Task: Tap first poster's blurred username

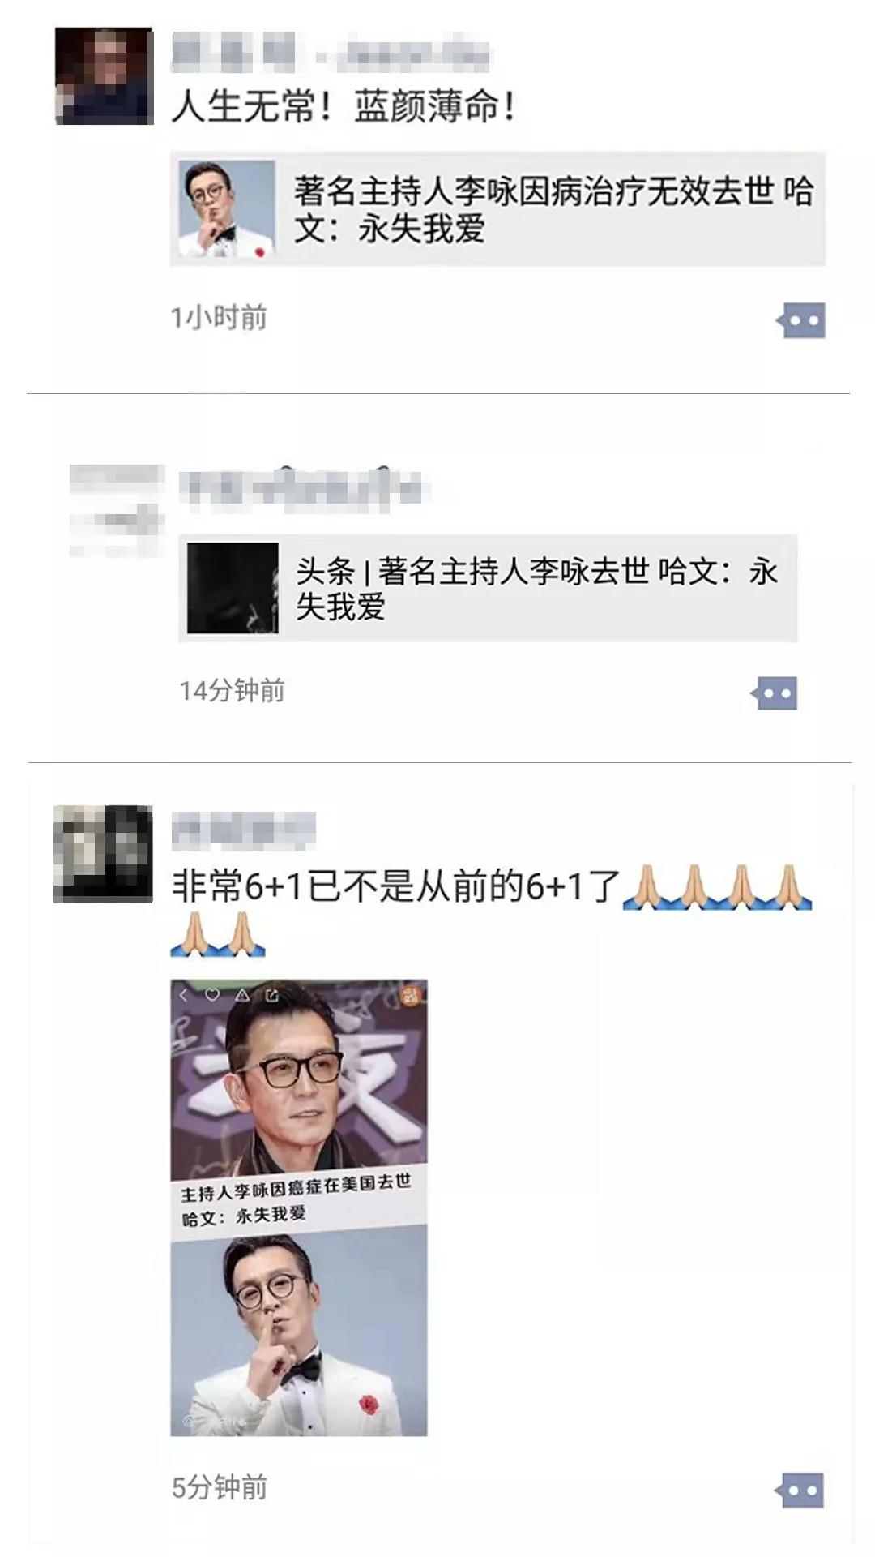Action: (332, 53)
